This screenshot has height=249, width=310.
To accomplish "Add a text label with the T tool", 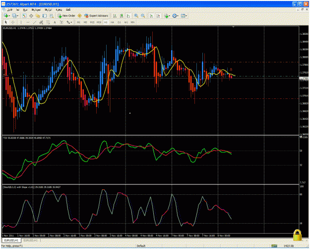I will pyautogui.click(x=62, y=22).
